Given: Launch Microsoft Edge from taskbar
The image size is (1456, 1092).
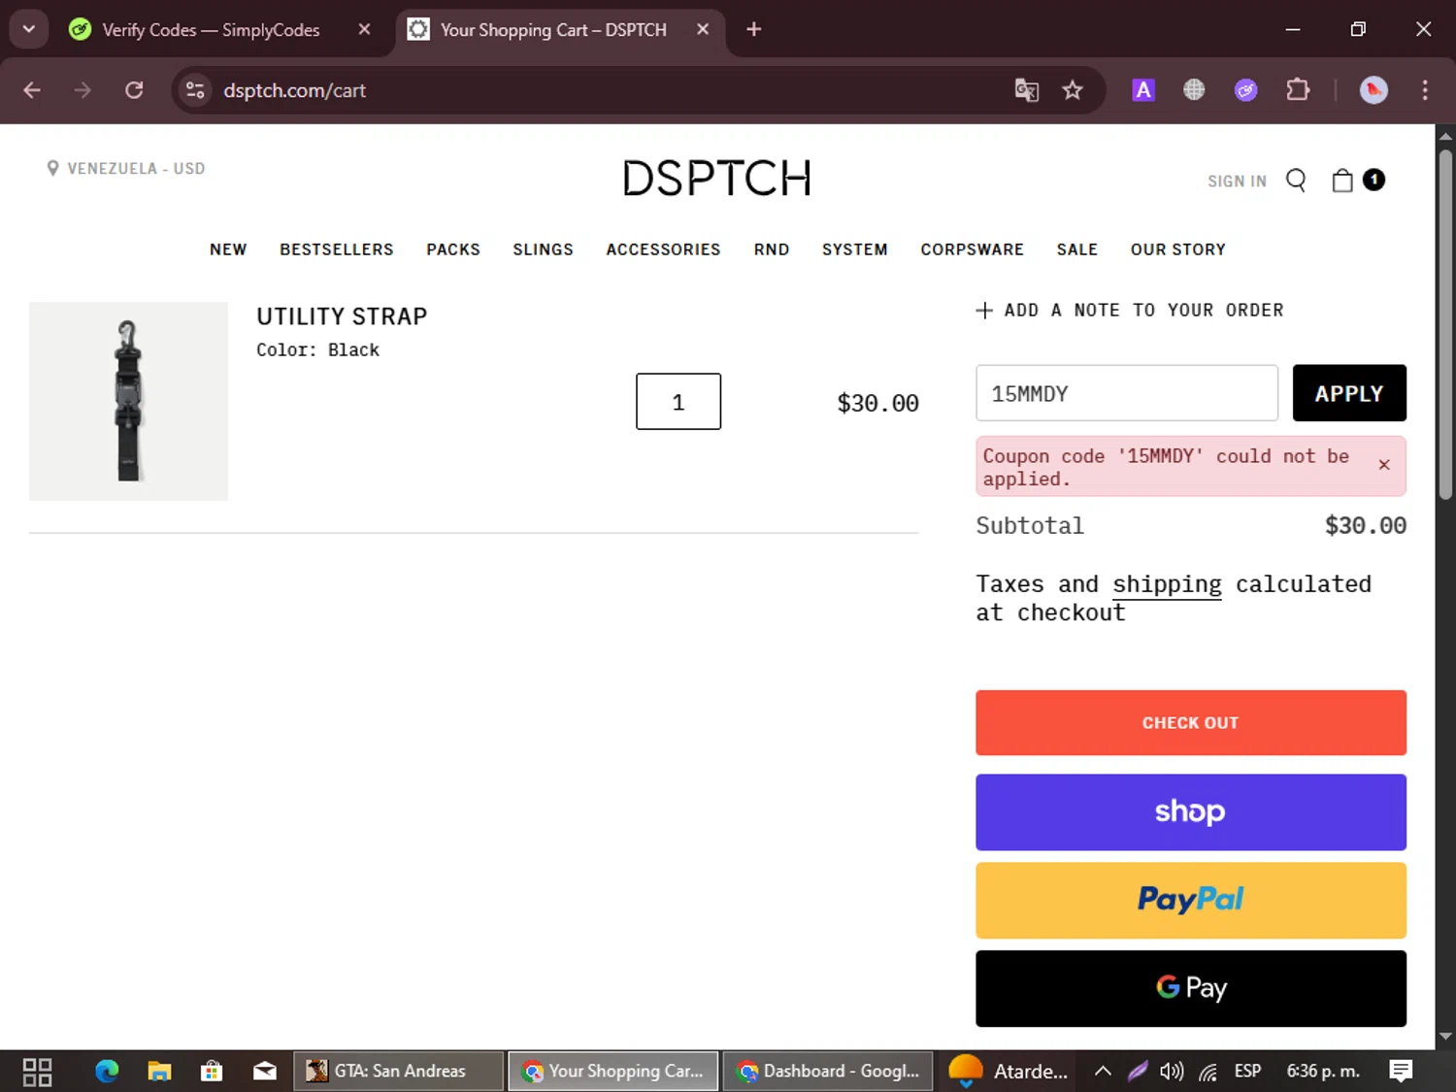Looking at the screenshot, I should [x=107, y=1071].
